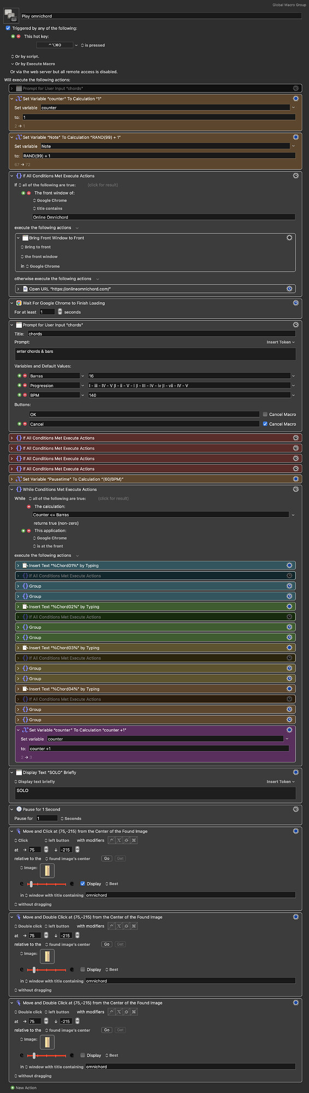The image size is (309, 1093).
Task: Open the hot key dropdown arrow
Action: [x=76, y=45]
